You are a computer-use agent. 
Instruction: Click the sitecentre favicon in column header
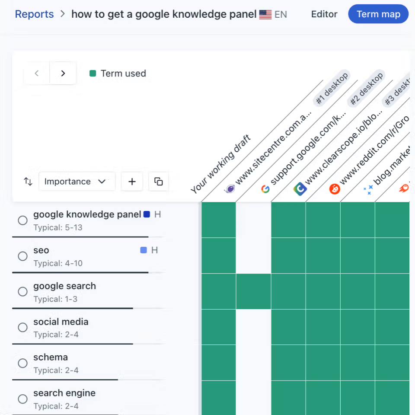pyautogui.click(x=230, y=188)
